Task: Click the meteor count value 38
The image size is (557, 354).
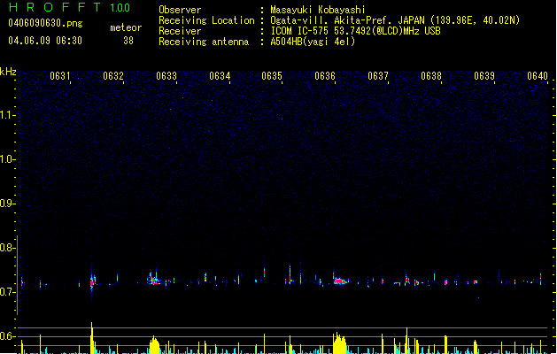Action: [x=128, y=41]
